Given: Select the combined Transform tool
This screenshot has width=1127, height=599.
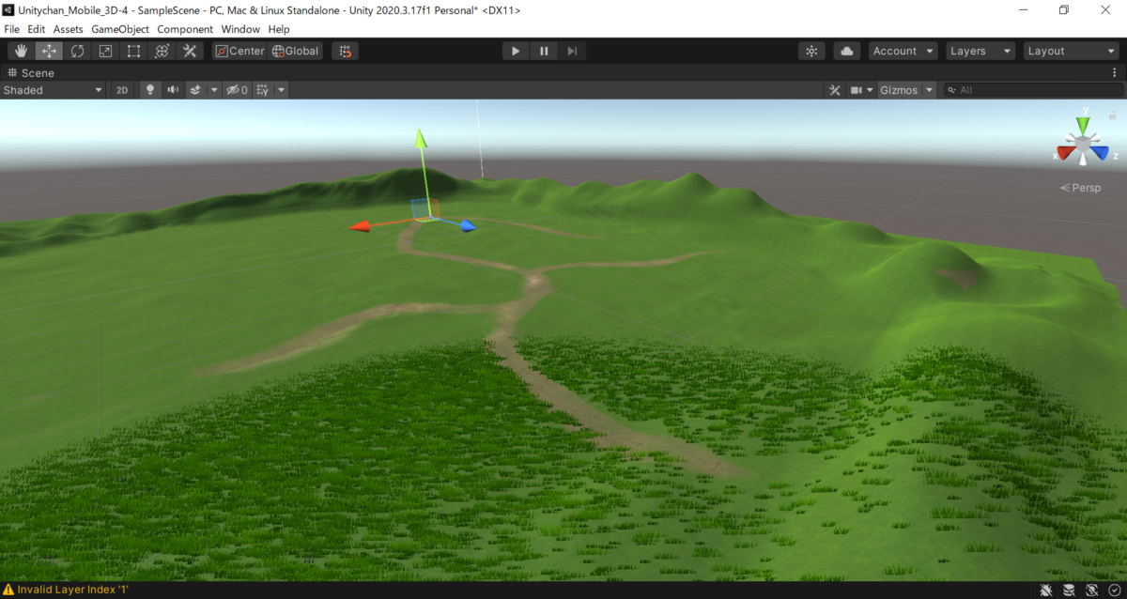Looking at the screenshot, I should 162,51.
